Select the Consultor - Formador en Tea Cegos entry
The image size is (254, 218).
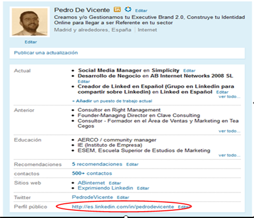coord(158,123)
